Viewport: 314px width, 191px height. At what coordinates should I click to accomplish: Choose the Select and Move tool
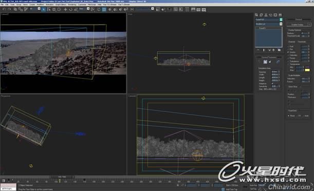coord(65,9)
